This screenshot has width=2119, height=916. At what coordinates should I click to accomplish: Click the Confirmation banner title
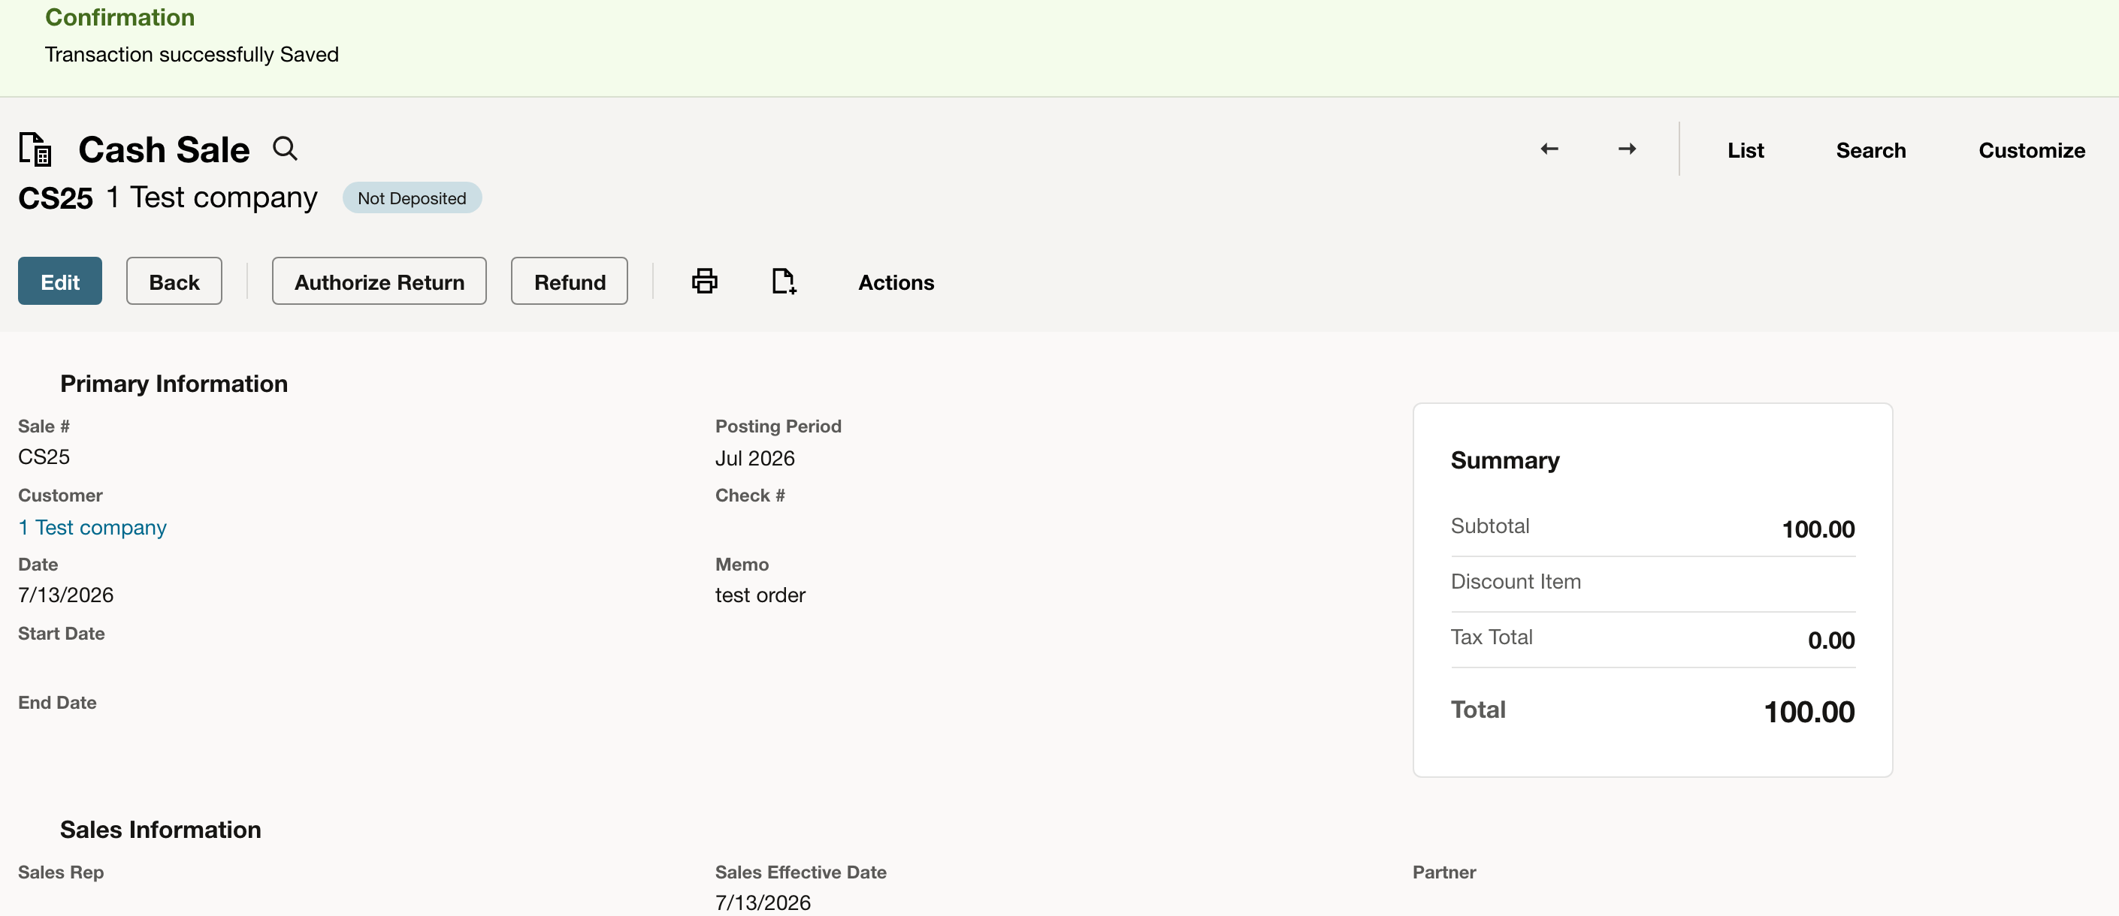point(119,17)
